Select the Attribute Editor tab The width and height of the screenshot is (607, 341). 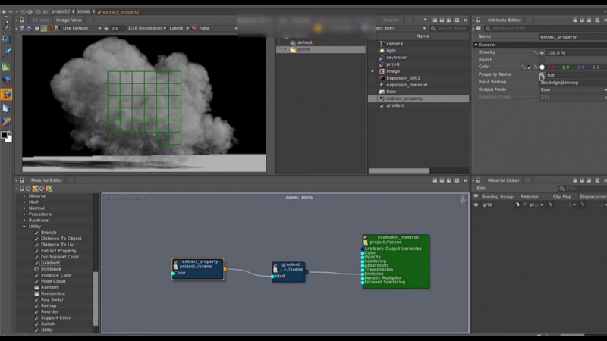(504, 20)
